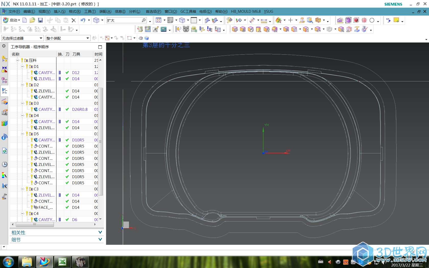Click the DXF export icon

coord(388,20)
